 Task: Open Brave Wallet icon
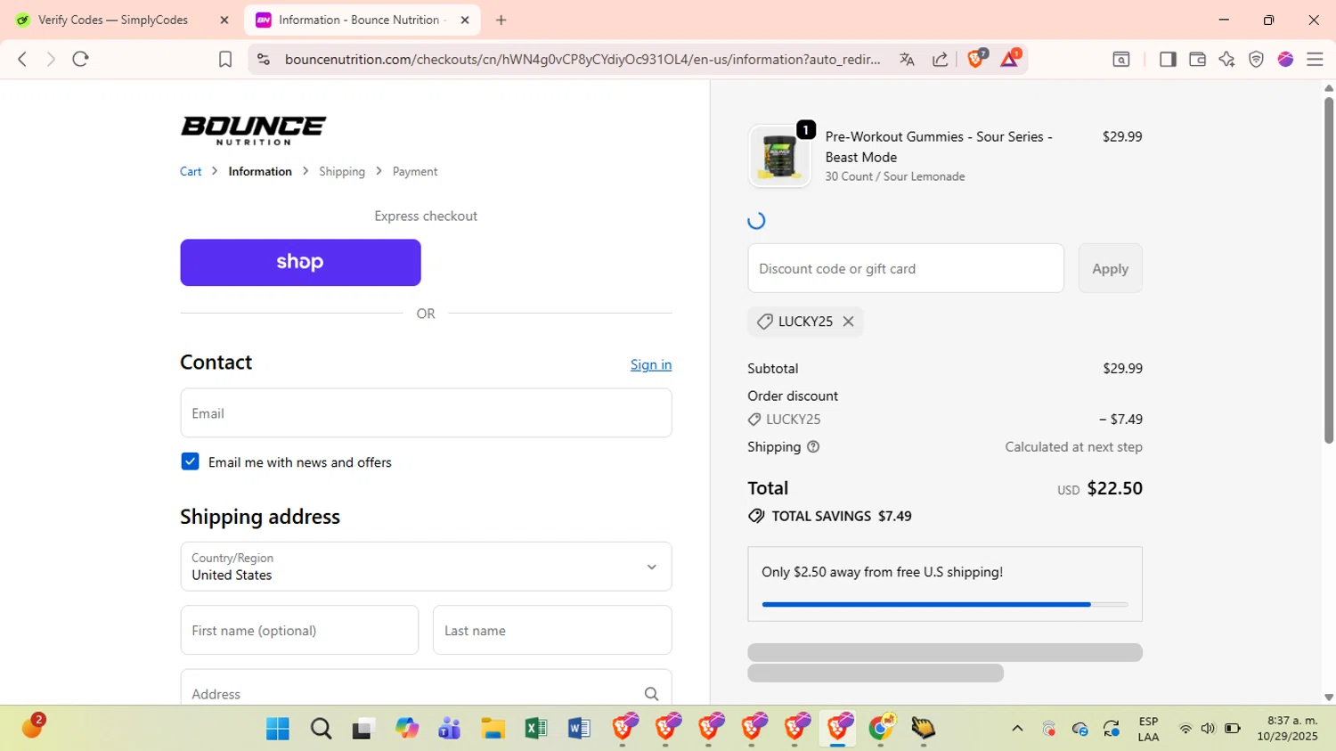coord(1197,59)
